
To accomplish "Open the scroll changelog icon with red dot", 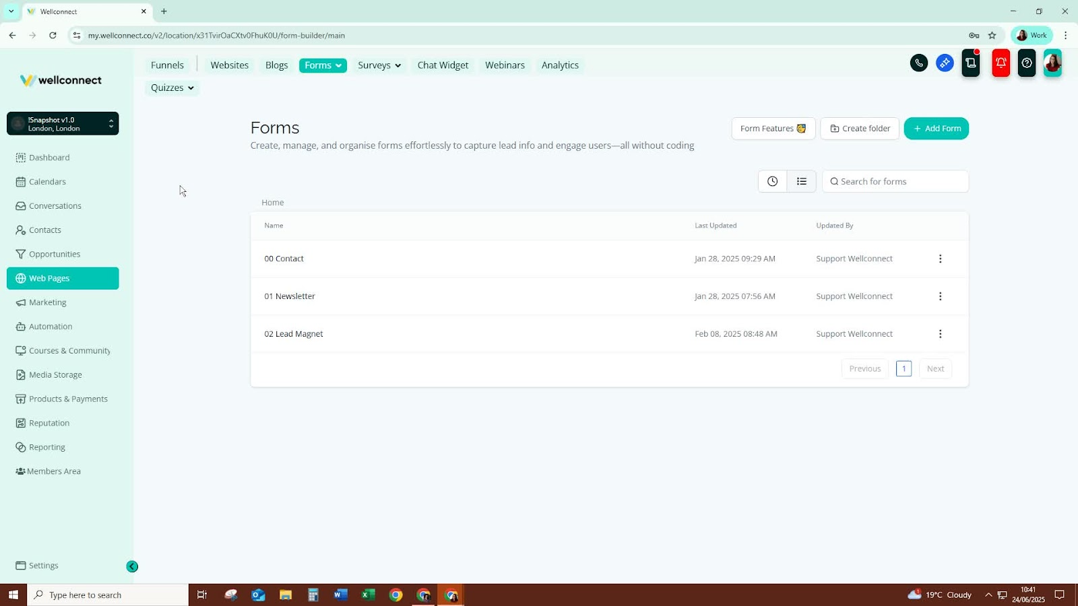I will (x=971, y=63).
